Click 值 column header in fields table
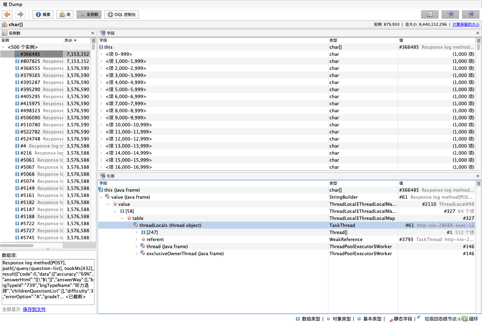Screen dimensions: 482x324 click(x=437, y=40)
